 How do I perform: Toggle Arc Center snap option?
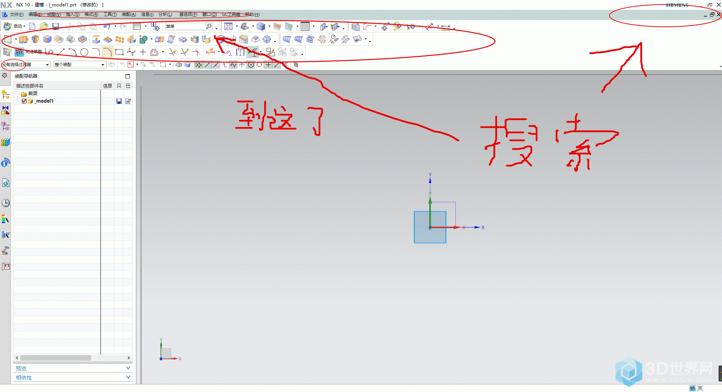coord(251,65)
